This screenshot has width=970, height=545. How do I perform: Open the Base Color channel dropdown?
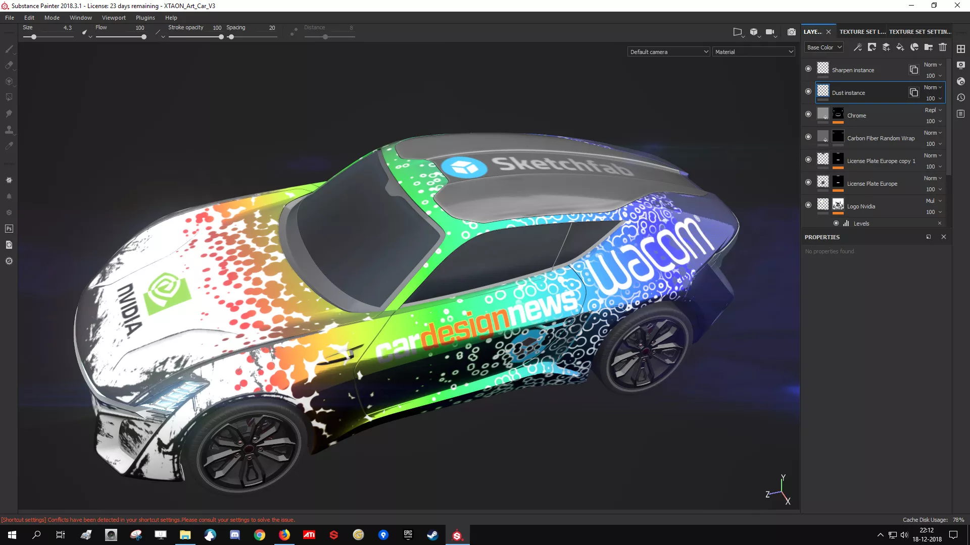point(824,47)
